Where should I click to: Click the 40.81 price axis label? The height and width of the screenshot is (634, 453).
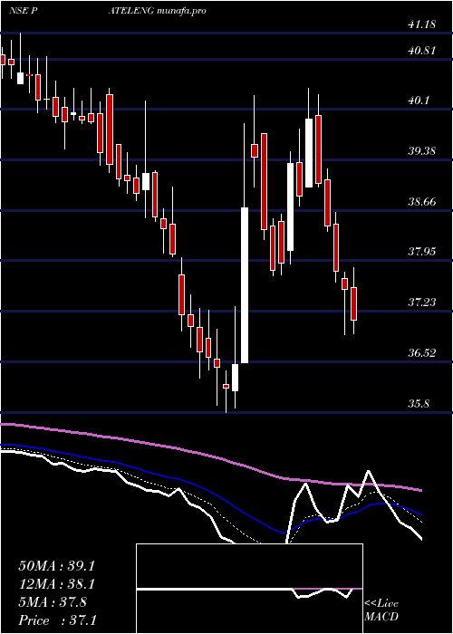421,51
